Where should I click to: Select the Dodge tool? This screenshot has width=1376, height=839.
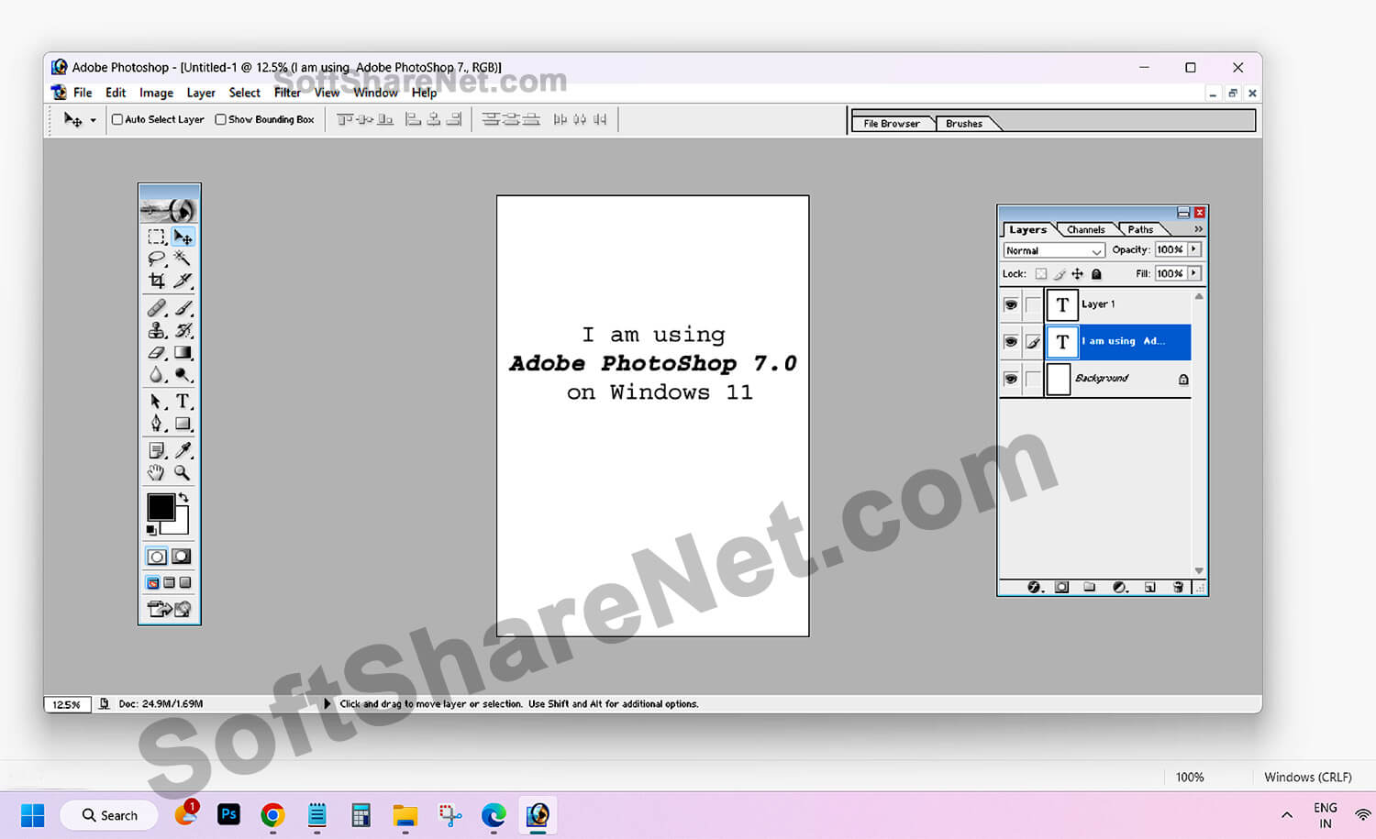[x=183, y=374]
